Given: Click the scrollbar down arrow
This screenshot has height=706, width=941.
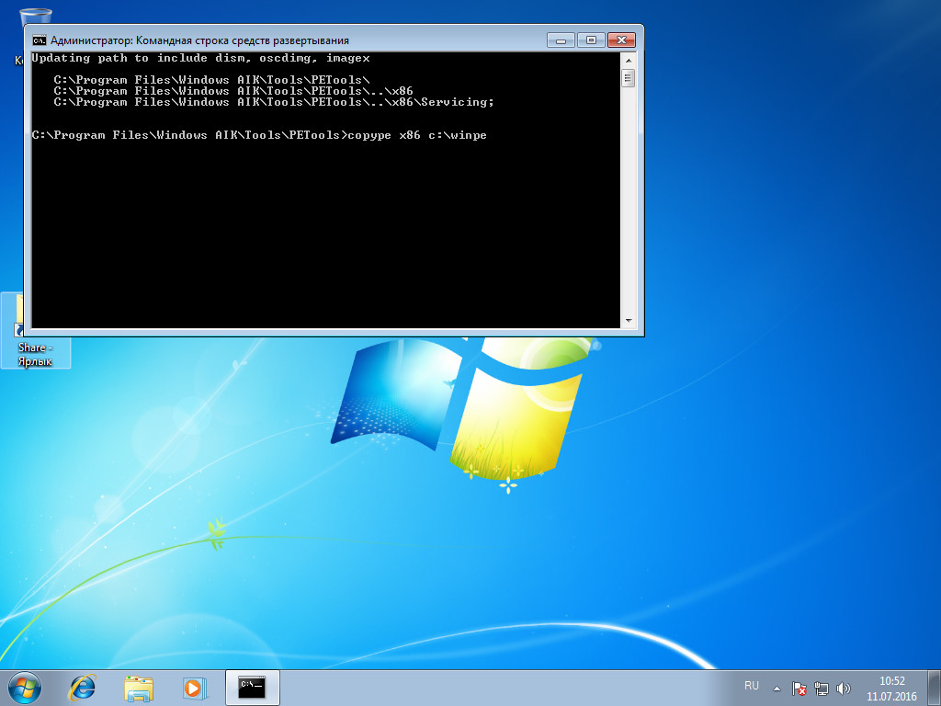Looking at the screenshot, I should click(629, 321).
